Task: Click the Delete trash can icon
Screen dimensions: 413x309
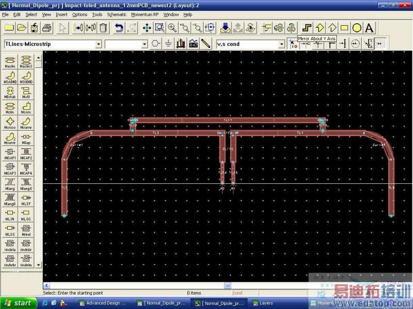Action: [x=103, y=28]
